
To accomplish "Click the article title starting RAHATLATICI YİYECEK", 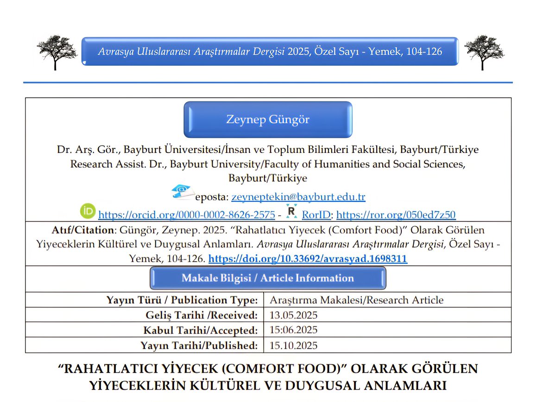I will click(267, 377).
